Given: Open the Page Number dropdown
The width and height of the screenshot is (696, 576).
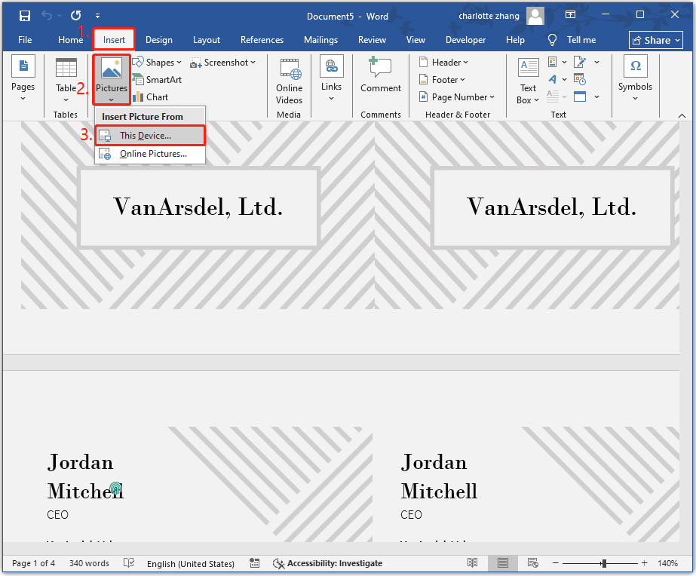Looking at the screenshot, I should click(457, 97).
